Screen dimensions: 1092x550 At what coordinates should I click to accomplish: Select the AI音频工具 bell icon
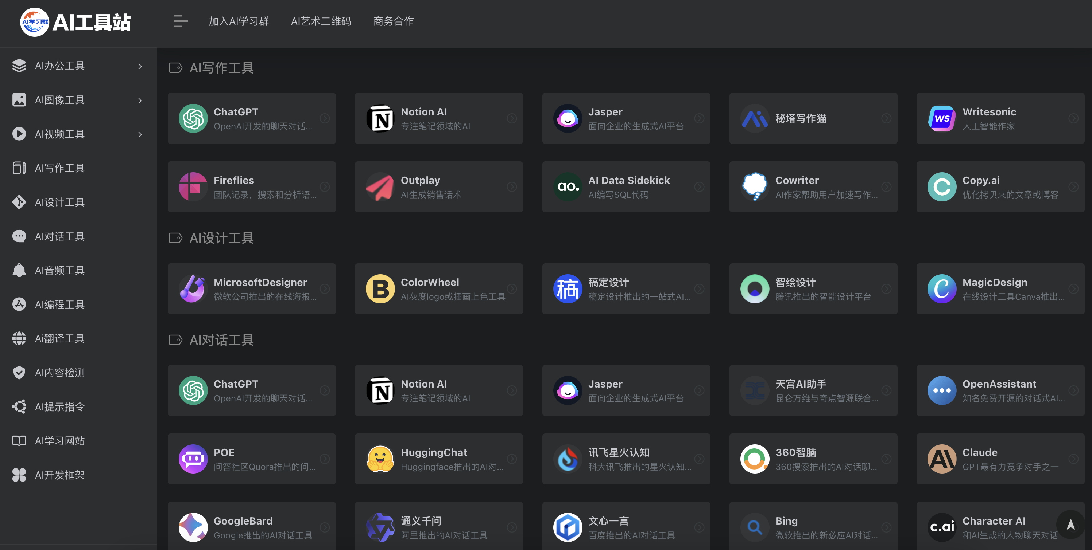point(19,270)
